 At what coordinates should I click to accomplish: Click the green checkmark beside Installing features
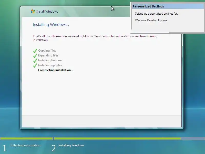tap(35, 60)
